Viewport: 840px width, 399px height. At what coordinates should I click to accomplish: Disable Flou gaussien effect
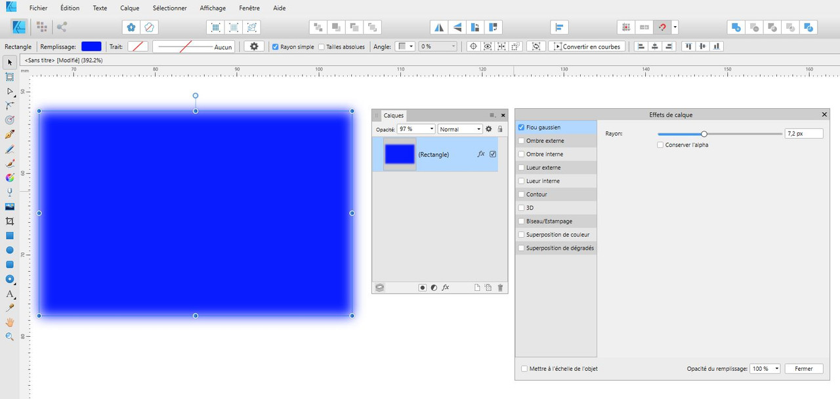pos(521,127)
